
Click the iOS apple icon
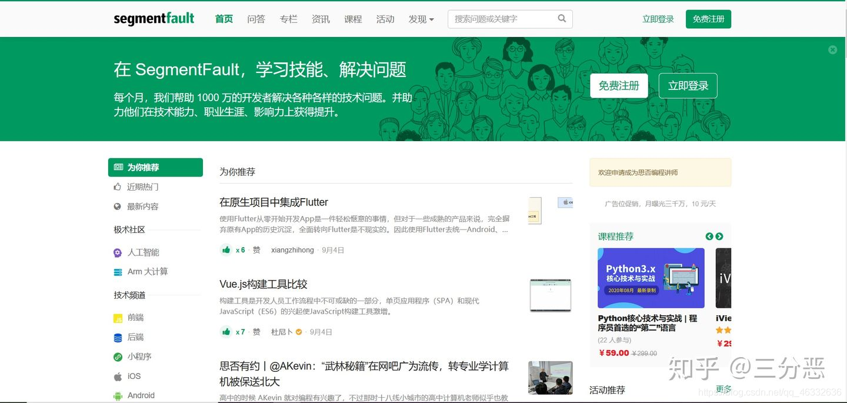[x=118, y=377]
